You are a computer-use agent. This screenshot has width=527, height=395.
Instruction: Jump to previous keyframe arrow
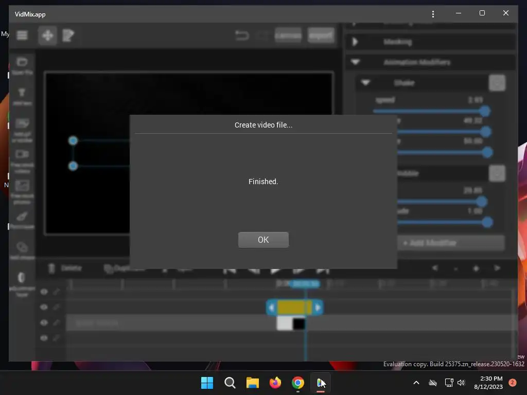tap(435, 268)
